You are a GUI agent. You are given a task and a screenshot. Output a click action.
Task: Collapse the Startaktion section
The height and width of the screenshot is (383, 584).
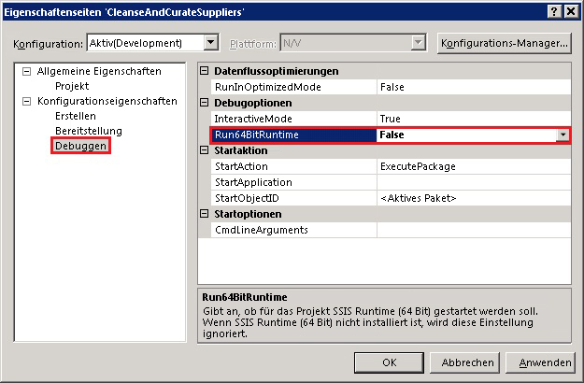tap(204, 150)
